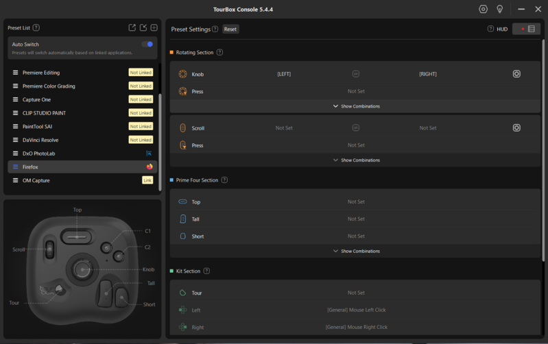Click the Reset button in Preset Settings
Screen dimensions: 548x344
[230, 29]
